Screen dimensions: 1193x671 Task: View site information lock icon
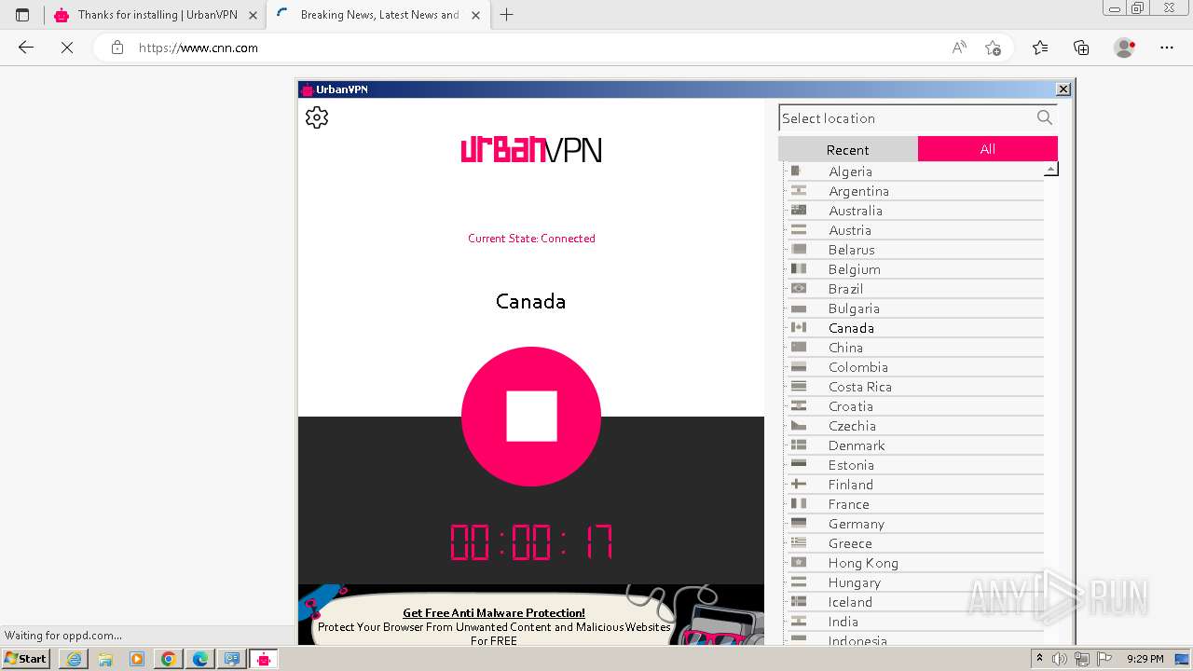pos(117,48)
